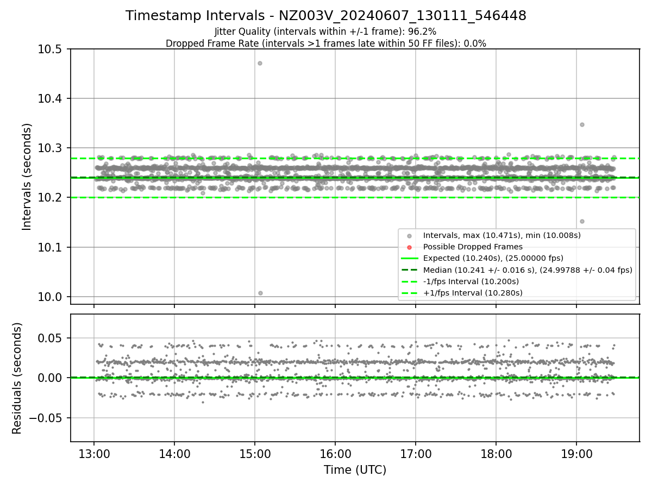The image size is (652, 489).
Task: Click the 17:00 x-axis tick label
Action: (416, 453)
